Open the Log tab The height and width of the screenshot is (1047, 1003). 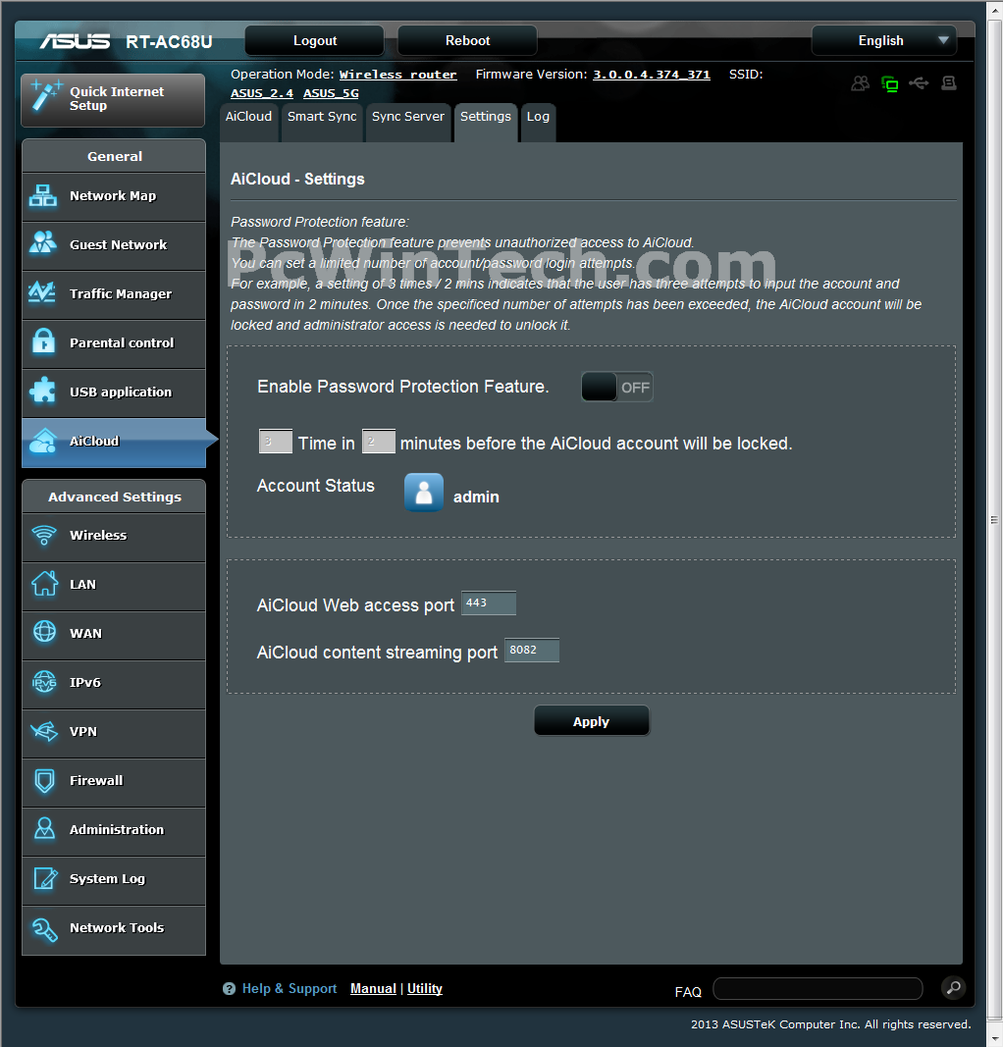coord(538,123)
